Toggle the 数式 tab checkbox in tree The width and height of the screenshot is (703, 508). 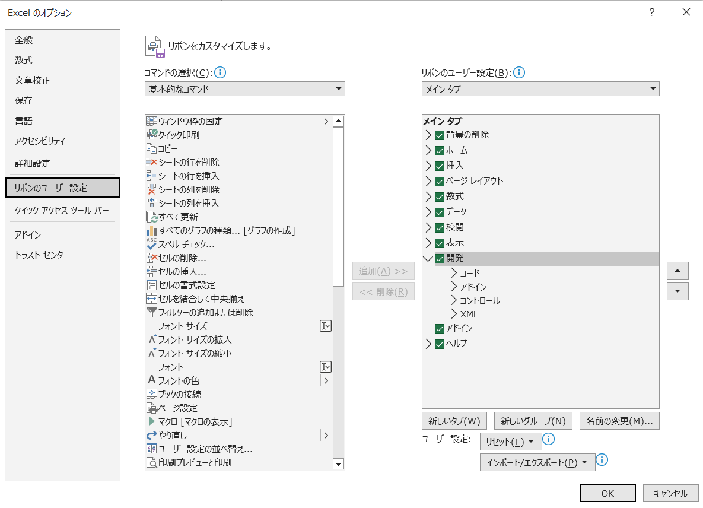440,197
